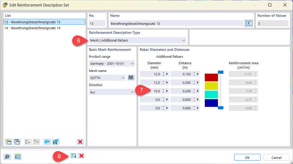
Task: Click the invert selection icon
Action: (x=36, y=142)
